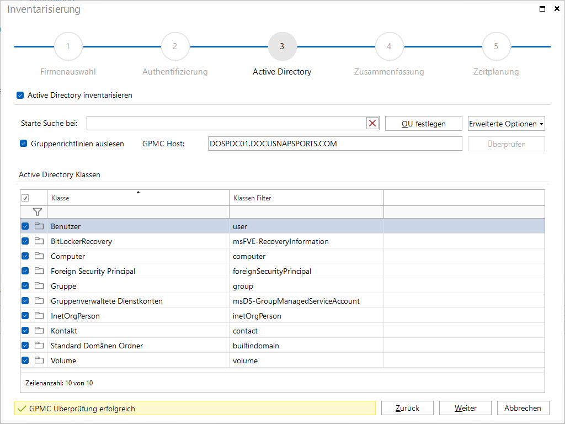This screenshot has width=565, height=424.
Task: Select the 'inetOrgPerson' filter cell
Action: click(x=306, y=315)
